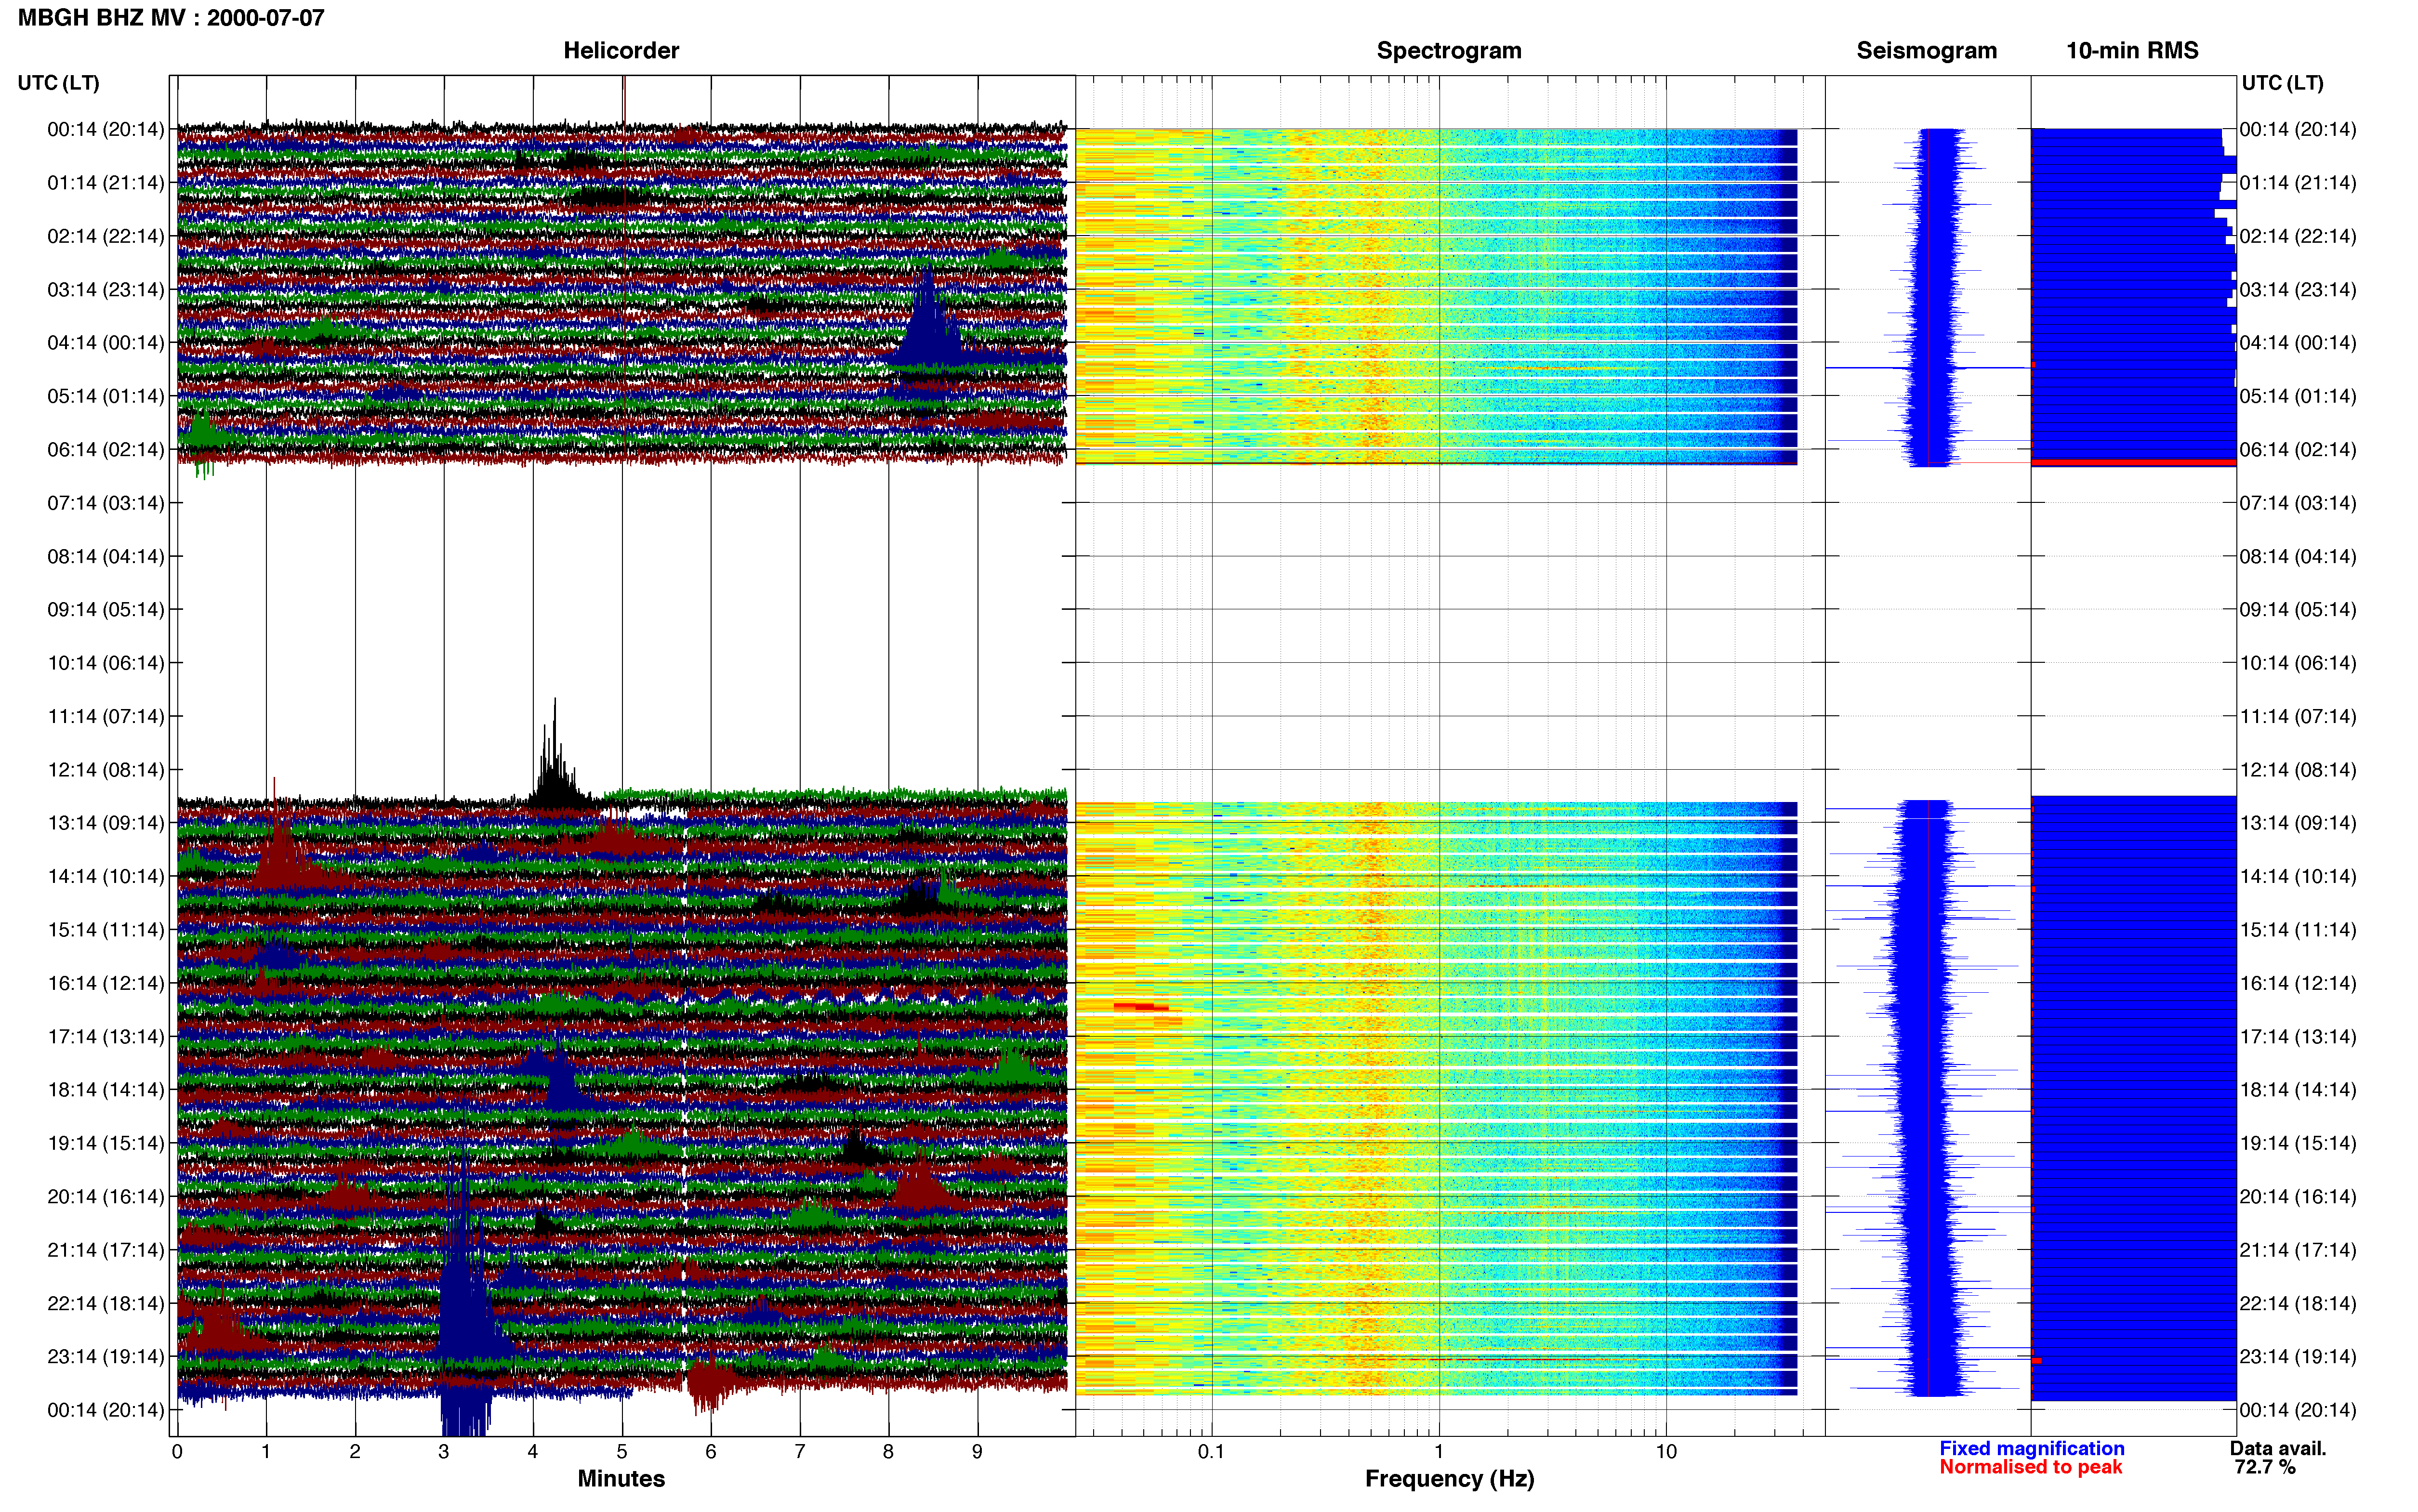Click spectrogram frequency tick '0.1'
The height and width of the screenshot is (1512, 2418).
click(1211, 1452)
